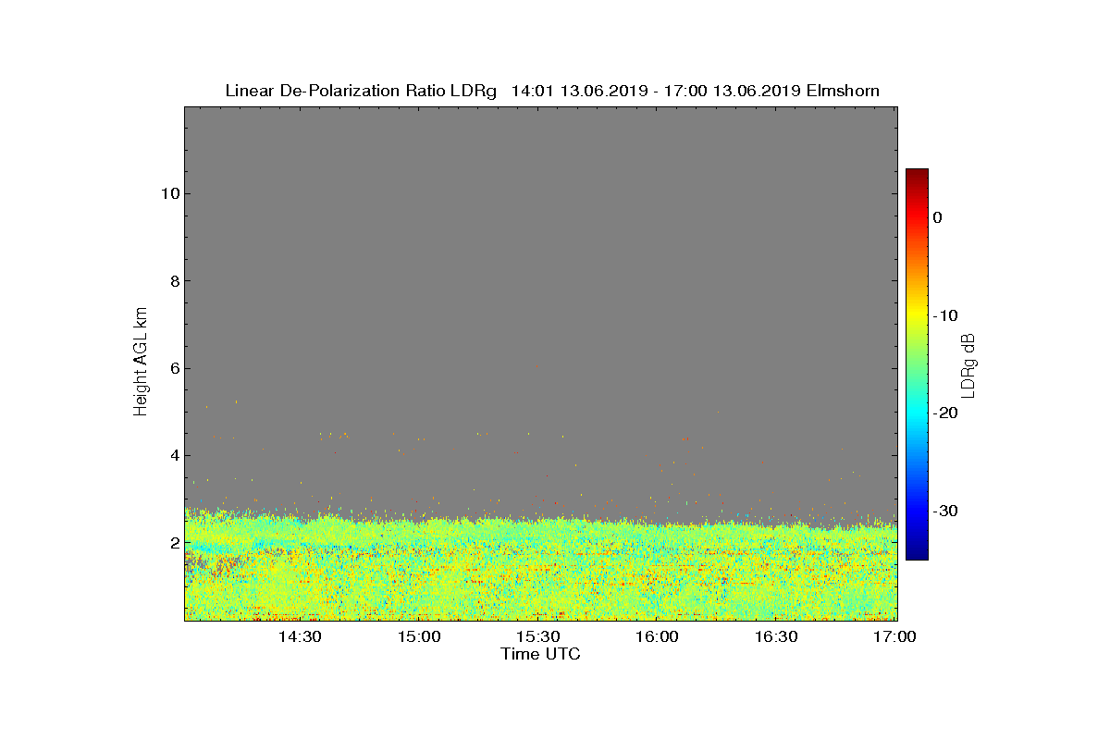The image size is (1110, 740).
Task: Click the 15:30 time axis label
Action: tap(537, 637)
